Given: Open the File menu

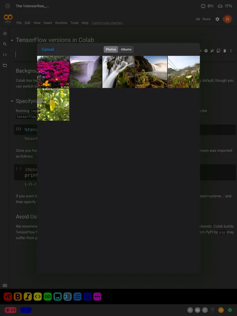Looking at the screenshot, I should click(19, 23).
